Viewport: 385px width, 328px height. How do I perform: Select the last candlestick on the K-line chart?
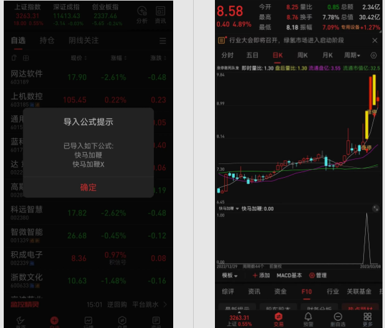click(378, 99)
